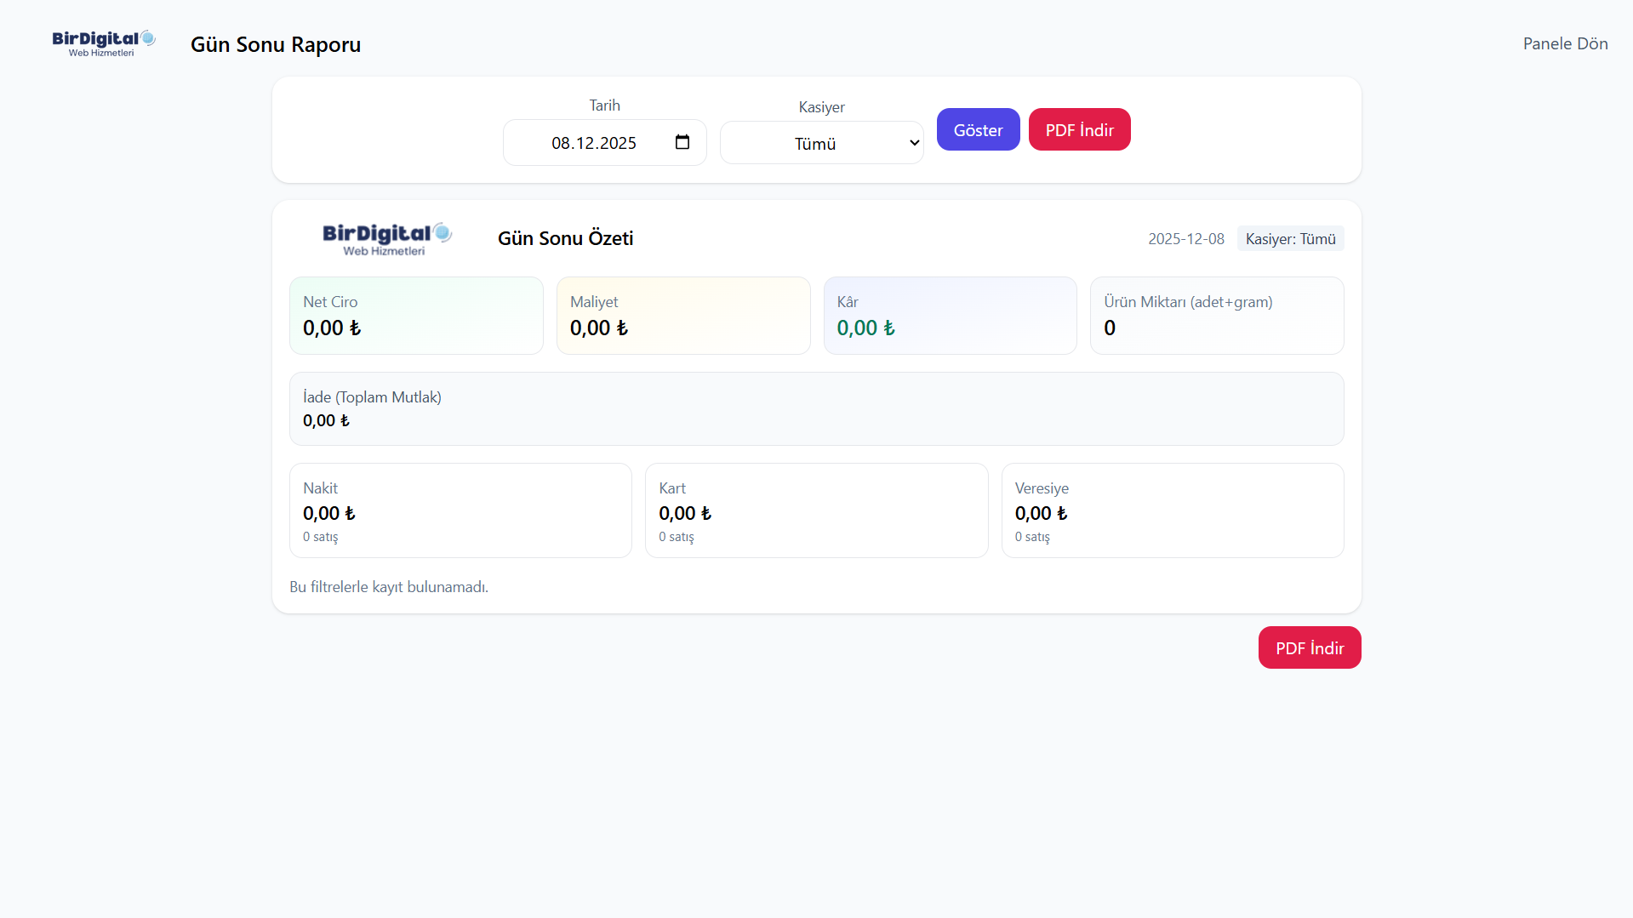Click the BirDigital logo in summary card

(x=386, y=239)
